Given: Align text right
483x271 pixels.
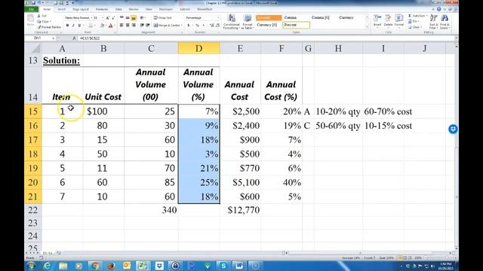Looking at the screenshot, I should point(134,25).
